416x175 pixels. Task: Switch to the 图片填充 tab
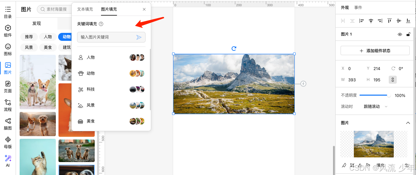point(109,9)
